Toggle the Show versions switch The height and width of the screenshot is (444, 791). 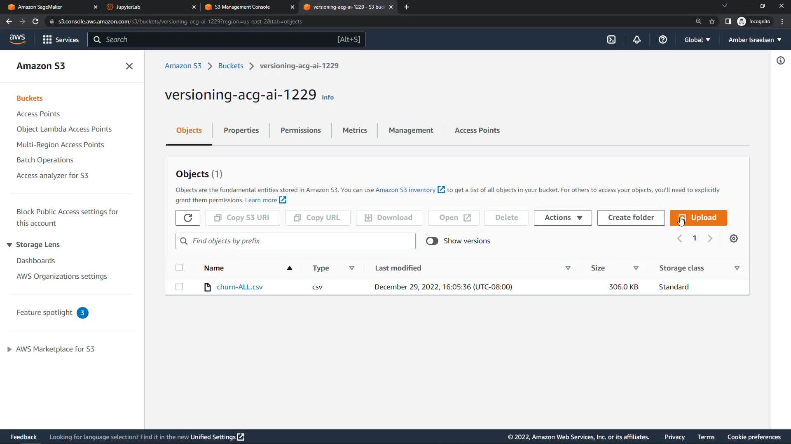432,241
